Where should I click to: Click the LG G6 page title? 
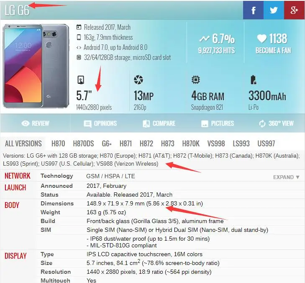pos(17,10)
